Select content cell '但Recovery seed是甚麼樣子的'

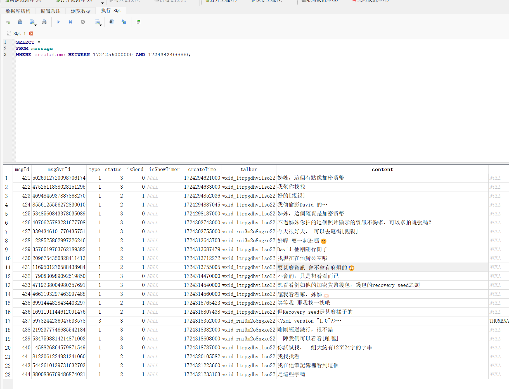pyautogui.click(x=382, y=312)
